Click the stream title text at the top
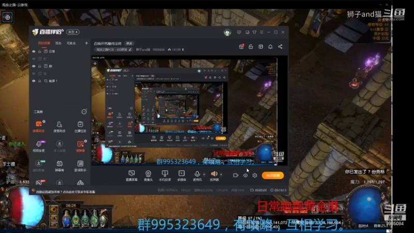Viewport: 414px width, 233px height. tap(108, 43)
